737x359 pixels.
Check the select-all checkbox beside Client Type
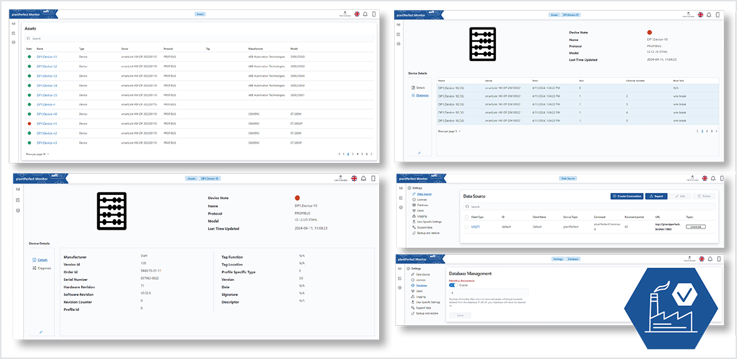(466, 217)
